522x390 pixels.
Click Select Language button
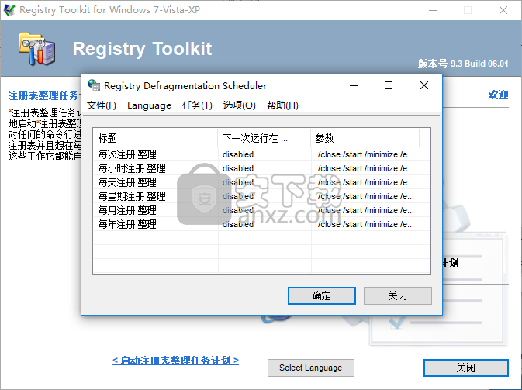click(x=310, y=368)
